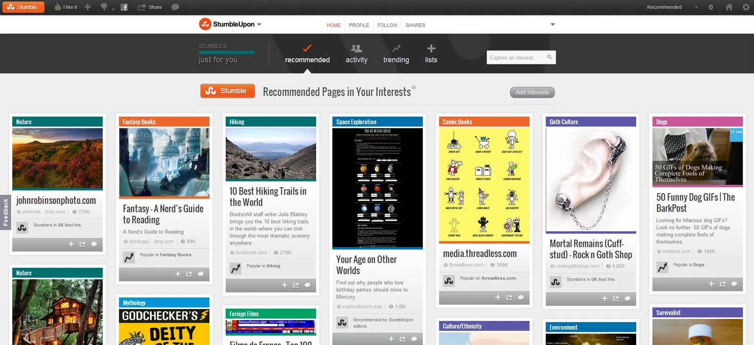754x345 pixels.
Task: Add the Dogs card to a list
Action: pyautogui.click(x=711, y=284)
